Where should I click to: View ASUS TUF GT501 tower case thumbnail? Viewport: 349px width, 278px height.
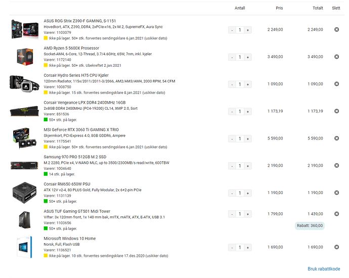coord(24,220)
